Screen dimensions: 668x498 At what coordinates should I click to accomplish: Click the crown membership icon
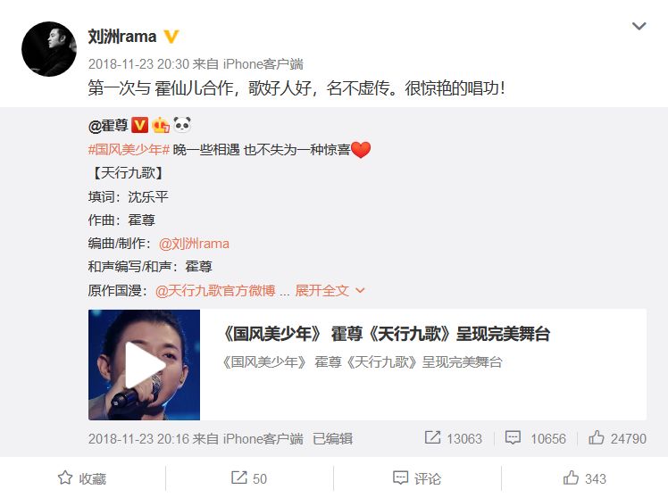pyautogui.click(x=161, y=125)
